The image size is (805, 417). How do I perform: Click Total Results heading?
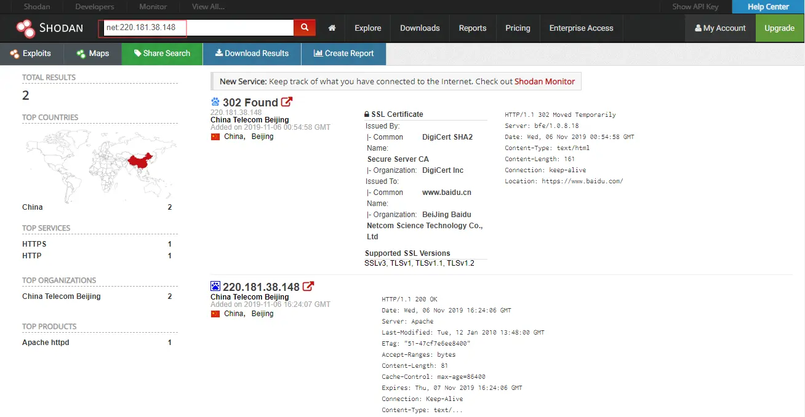pos(49,77)
